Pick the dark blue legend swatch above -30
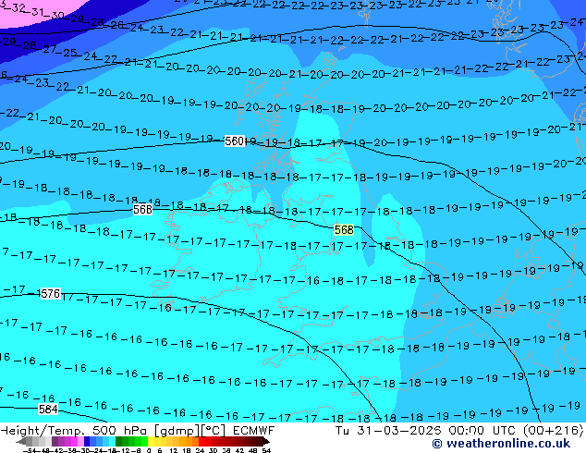Image resolution: width=586 pixels, height=453 pixels. point(87,441)
